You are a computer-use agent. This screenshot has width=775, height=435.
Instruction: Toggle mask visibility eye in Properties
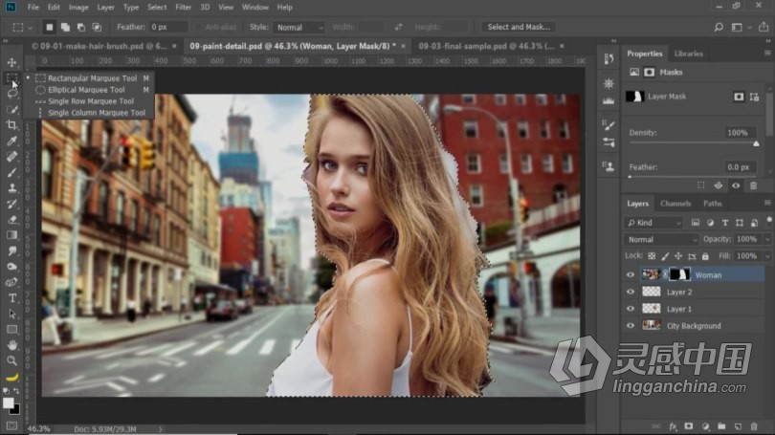[x=736, y=185]
